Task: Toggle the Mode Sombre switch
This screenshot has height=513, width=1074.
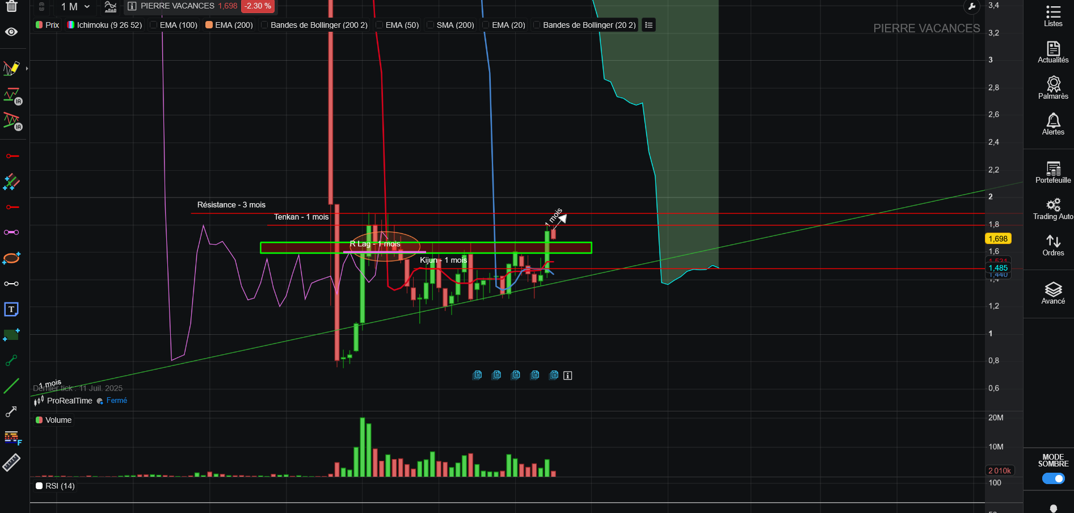Action: [1054, 478]
